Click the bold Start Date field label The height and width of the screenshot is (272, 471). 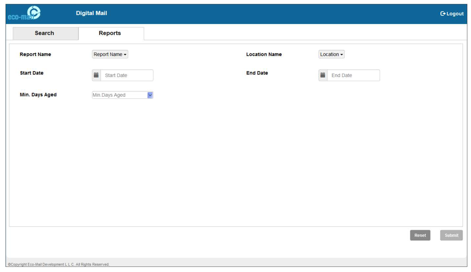(32, 73)
